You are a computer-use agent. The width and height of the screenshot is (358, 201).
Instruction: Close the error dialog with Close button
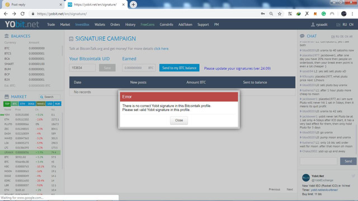click(x=179, y=121)
